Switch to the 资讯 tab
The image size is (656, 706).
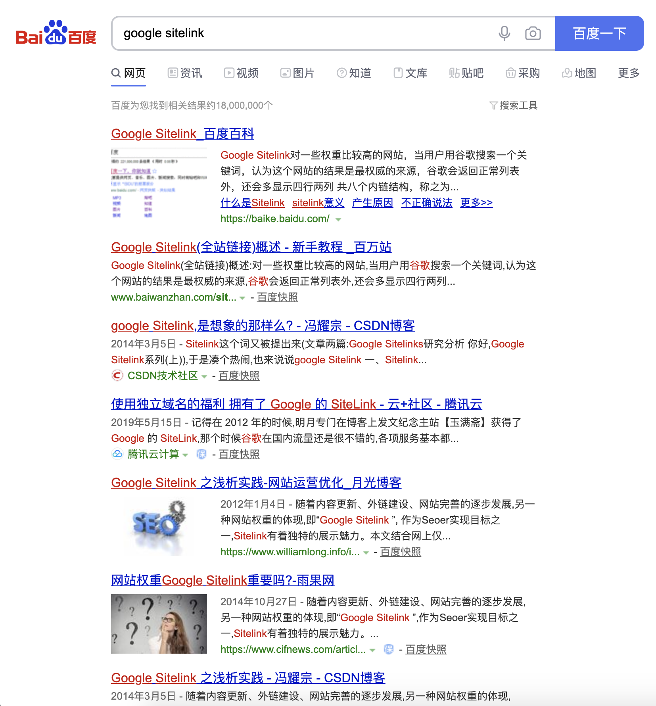(185, 73)
